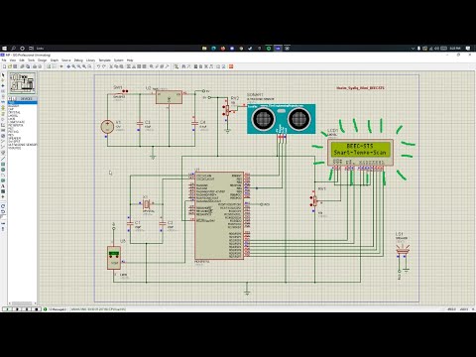Screen dimensions: 476x357
Task: Open the File menu
Action: [x=4, y=60]
